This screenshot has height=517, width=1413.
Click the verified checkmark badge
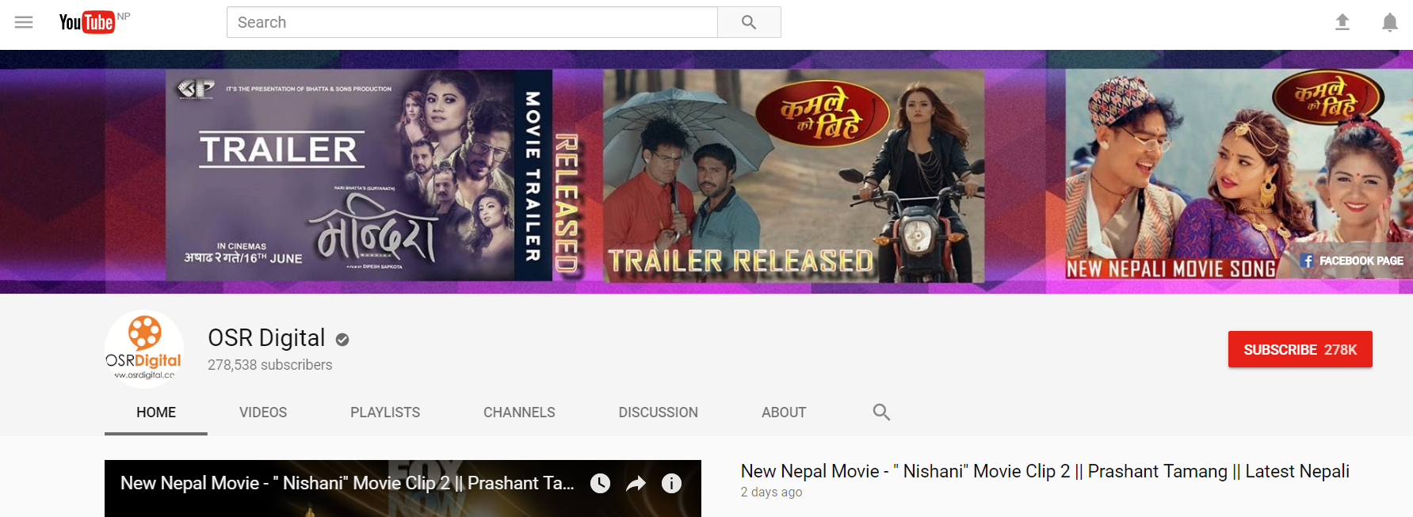coord(342,340)
